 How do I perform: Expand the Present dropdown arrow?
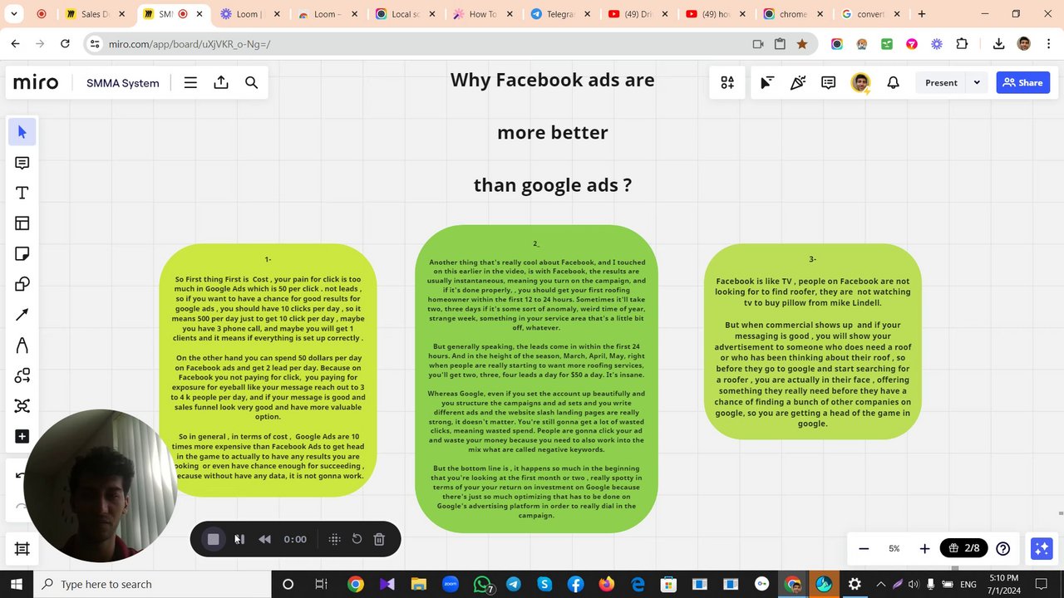[x=977, y=82]
